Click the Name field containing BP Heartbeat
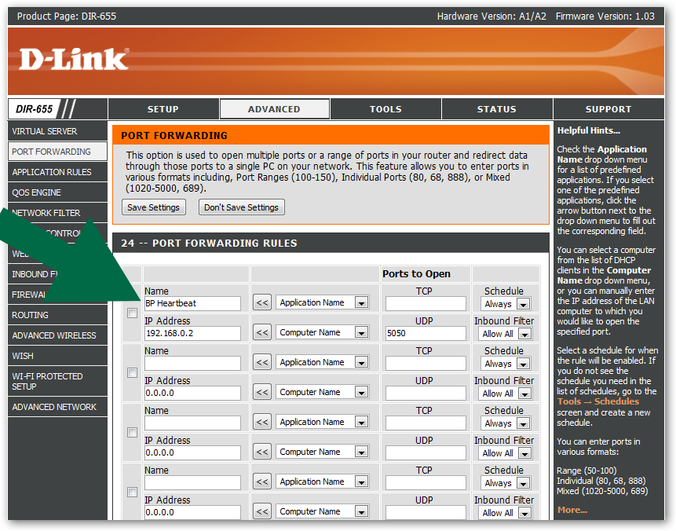 tap(192, 303)
